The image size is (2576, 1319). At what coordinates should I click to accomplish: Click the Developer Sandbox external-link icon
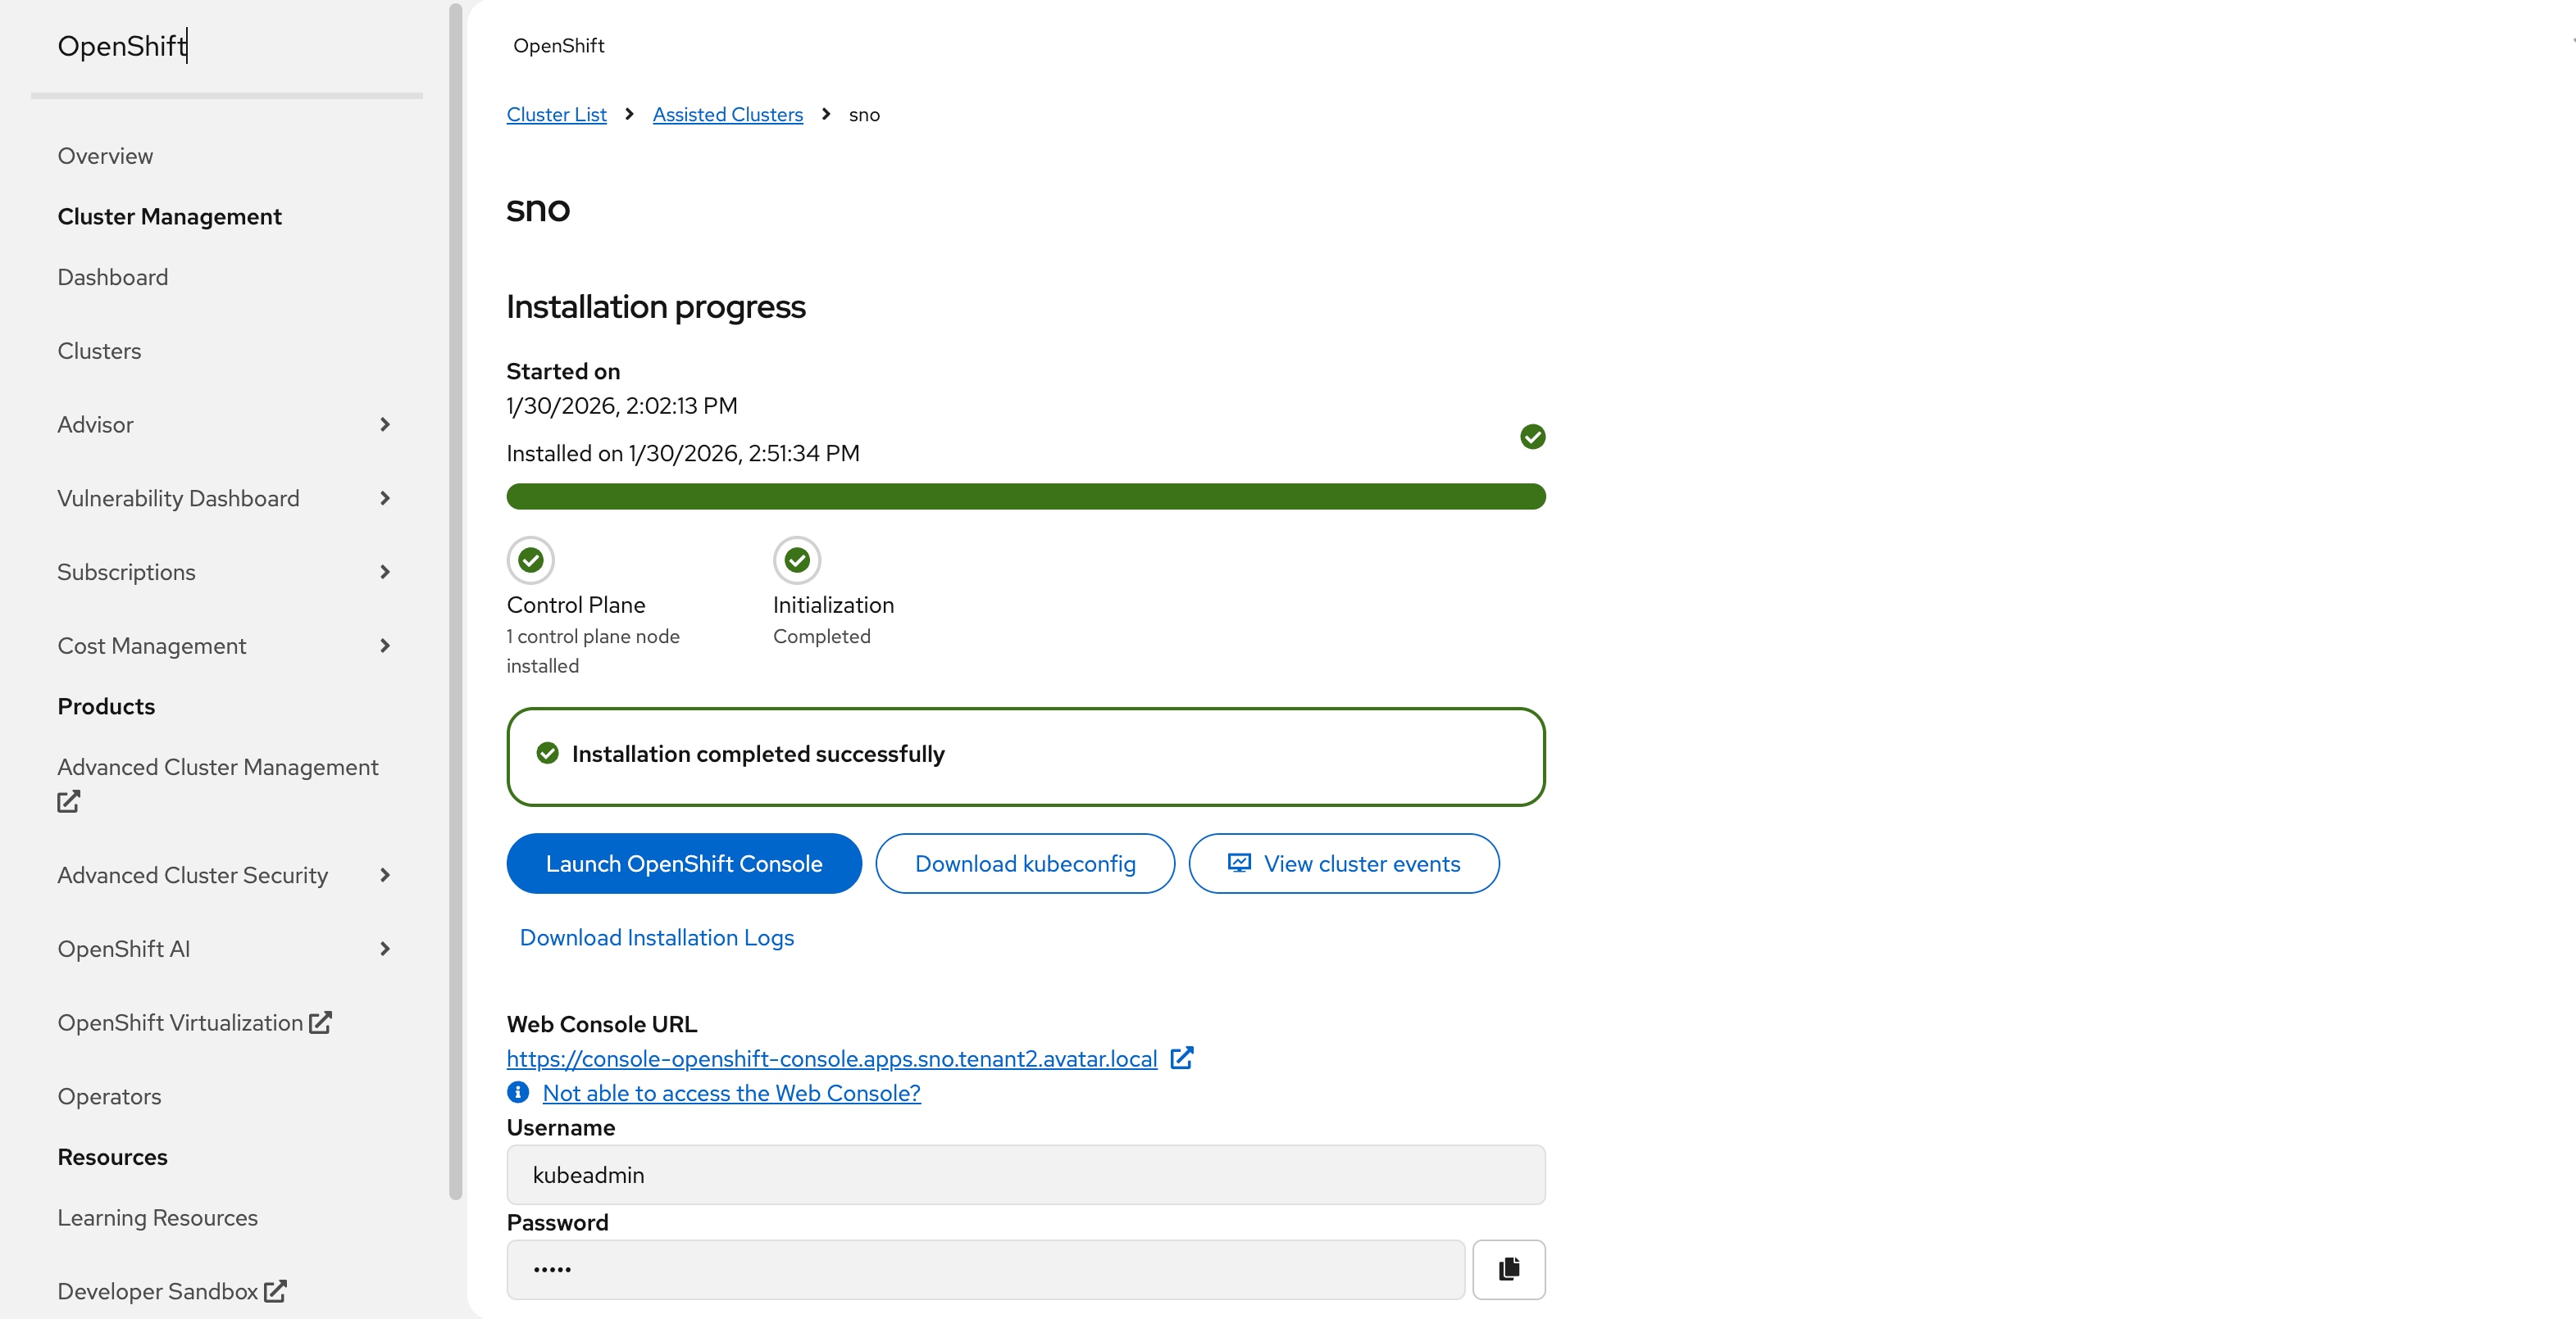pos(275,1291)
